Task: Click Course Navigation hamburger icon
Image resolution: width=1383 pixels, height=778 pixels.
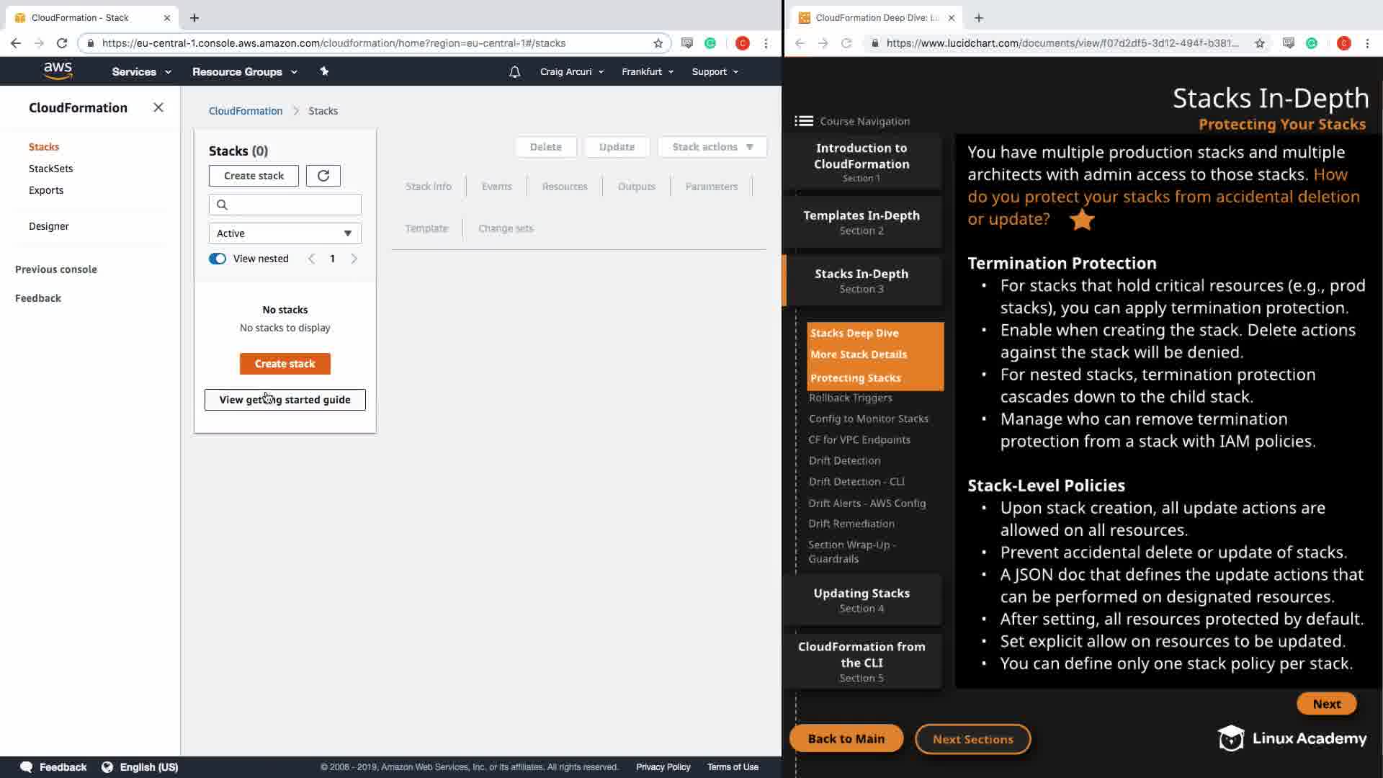Action: tap(804, 121)
